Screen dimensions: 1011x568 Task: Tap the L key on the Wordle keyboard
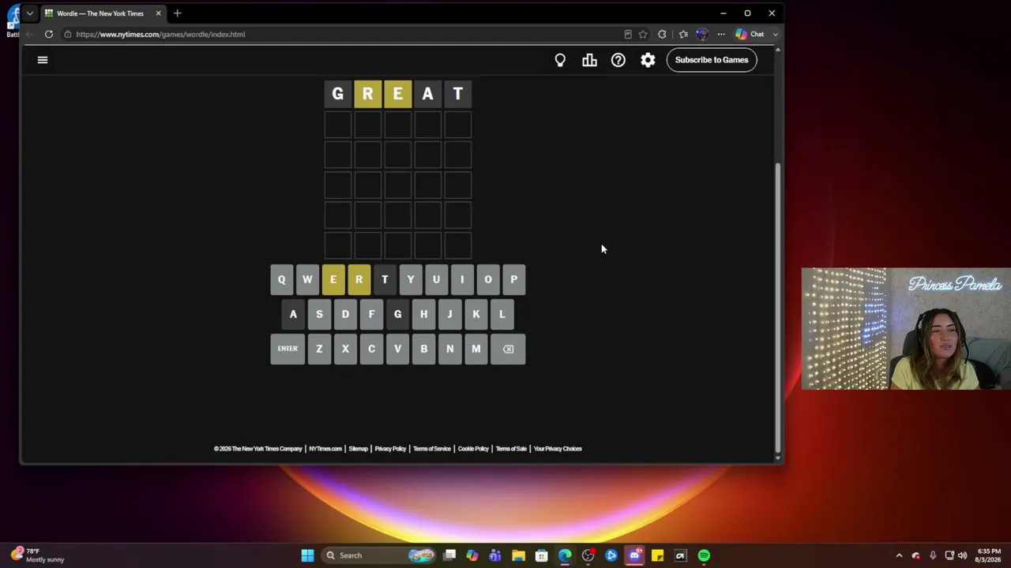502,314
